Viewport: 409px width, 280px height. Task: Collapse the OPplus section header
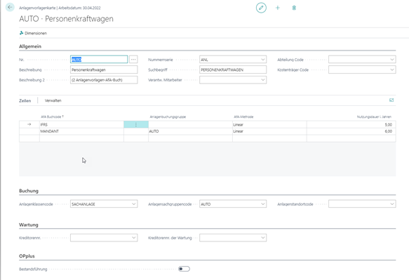[x=27, y=256]
